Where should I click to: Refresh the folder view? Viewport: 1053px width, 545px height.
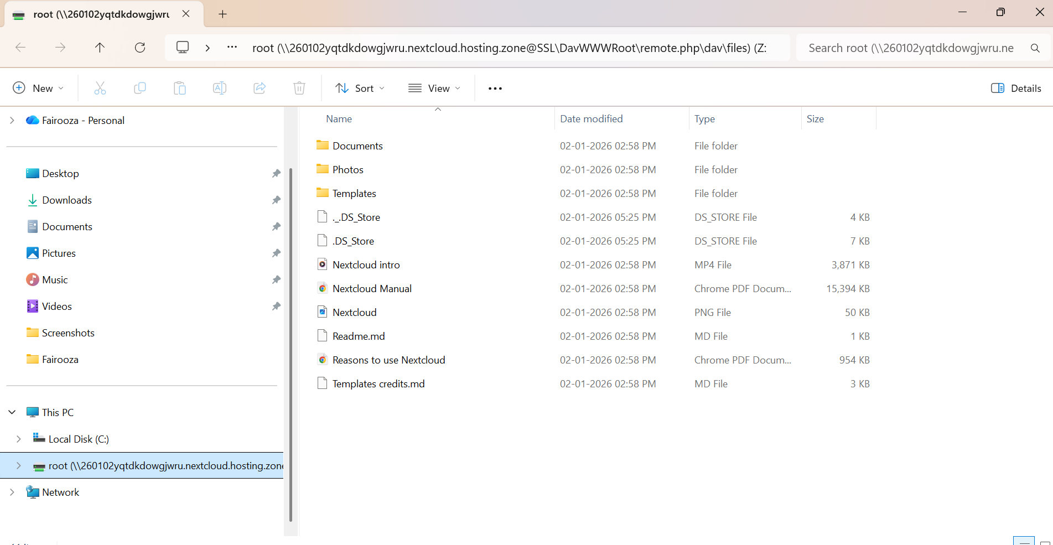click(140, 48)
